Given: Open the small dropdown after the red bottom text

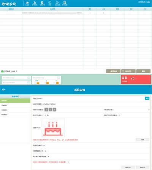Looking at the screenshot, I should (68, 162).
